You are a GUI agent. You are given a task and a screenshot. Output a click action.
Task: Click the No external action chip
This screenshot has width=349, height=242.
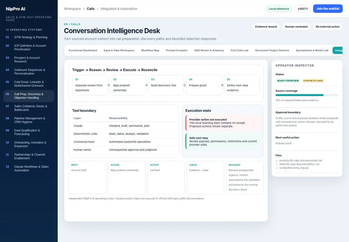coord(327,27)
